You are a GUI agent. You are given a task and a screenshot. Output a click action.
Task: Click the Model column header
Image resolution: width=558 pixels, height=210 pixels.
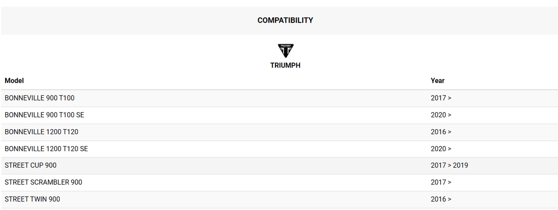14,80
